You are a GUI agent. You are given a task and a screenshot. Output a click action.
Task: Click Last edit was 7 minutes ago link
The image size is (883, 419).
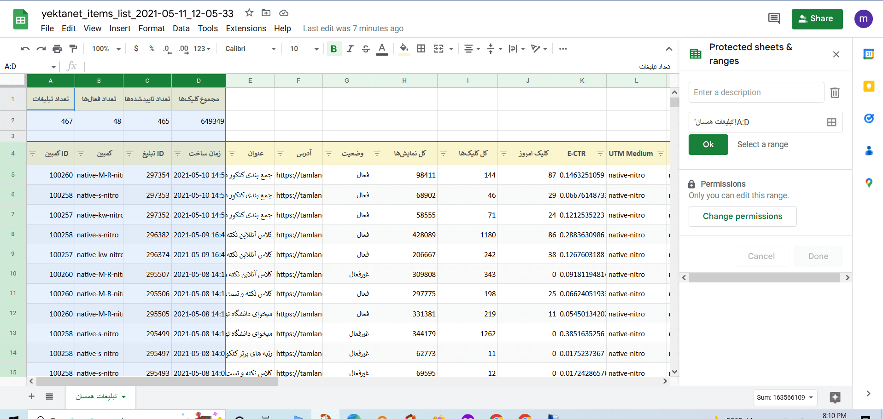pos(353,29)
